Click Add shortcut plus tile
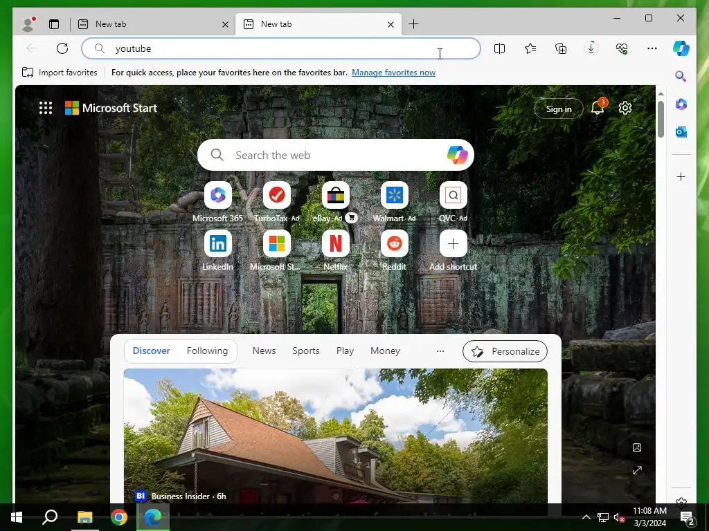This screenshot has height=531, width=709. [x=453, y=244]
